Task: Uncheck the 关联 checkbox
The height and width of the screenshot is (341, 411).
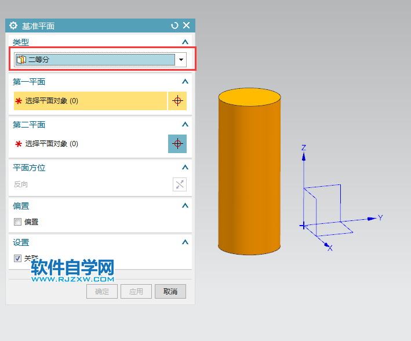Action: click(x=17, y=259)
